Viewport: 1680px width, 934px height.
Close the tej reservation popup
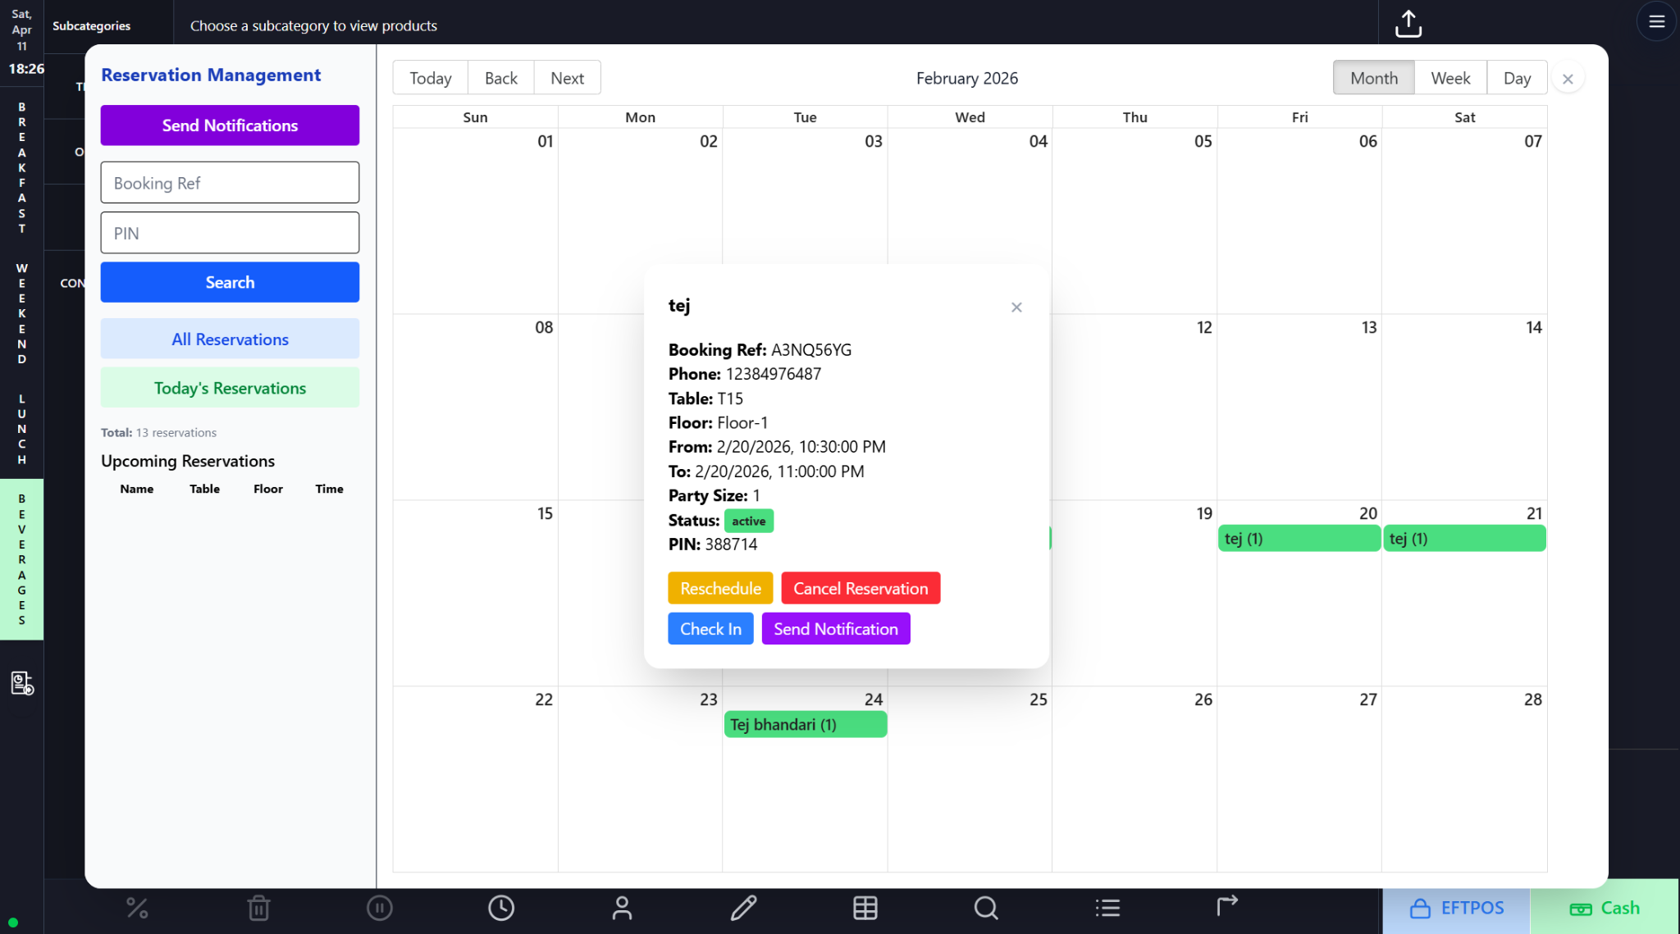click(x=1016, y=308)
